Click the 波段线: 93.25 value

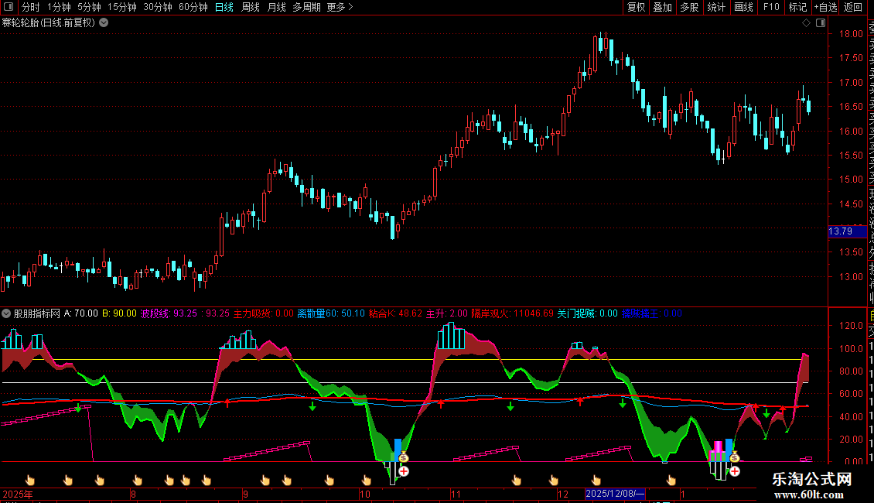(169, 313)
